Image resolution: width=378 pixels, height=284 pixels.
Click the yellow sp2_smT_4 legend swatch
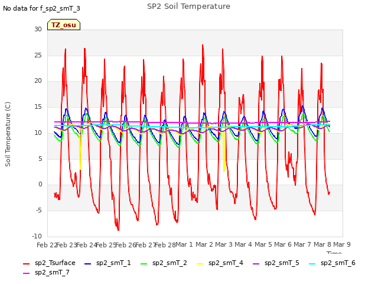point(200,264)
